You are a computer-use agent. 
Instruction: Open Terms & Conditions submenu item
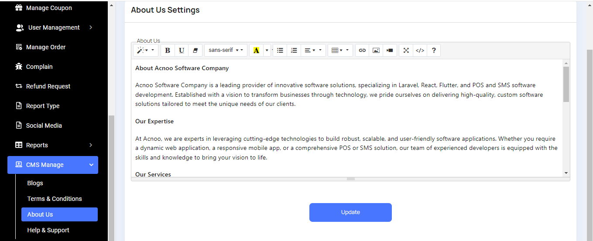(55, 199)
